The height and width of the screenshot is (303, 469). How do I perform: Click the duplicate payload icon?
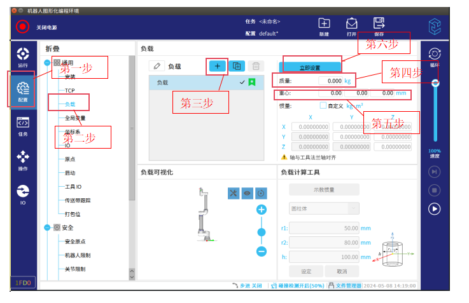(x=237, y=65)
